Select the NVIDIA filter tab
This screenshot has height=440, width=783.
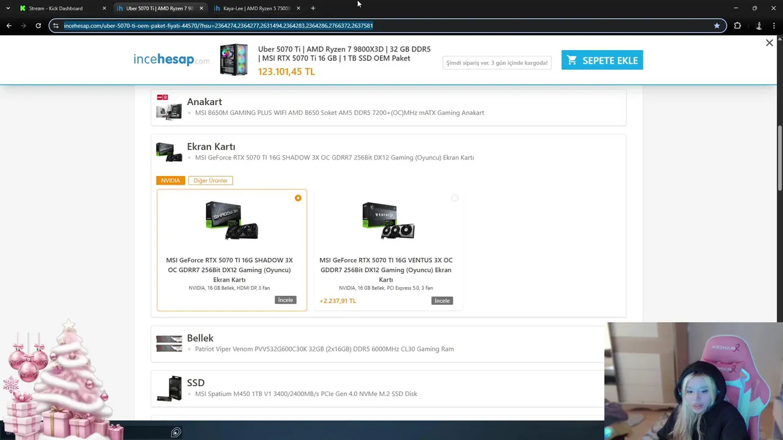[x=171, y=180]
